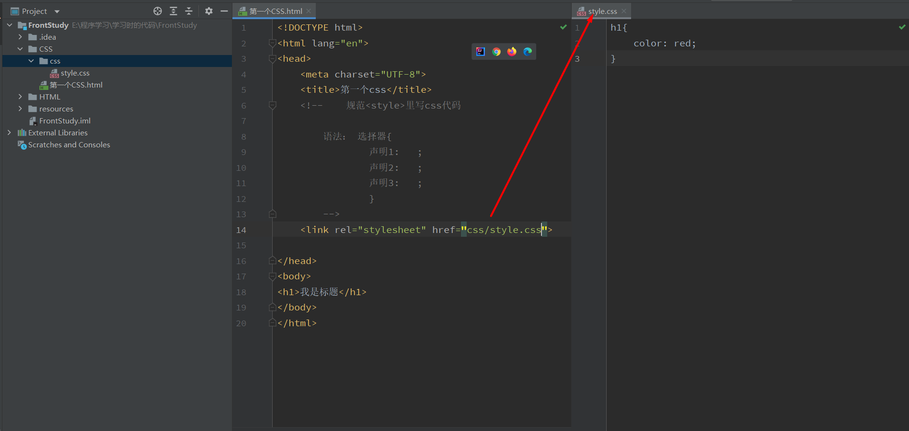Click the link rel="stylesheet" line
Screen dimensions: 909x431
coord(426,230)
